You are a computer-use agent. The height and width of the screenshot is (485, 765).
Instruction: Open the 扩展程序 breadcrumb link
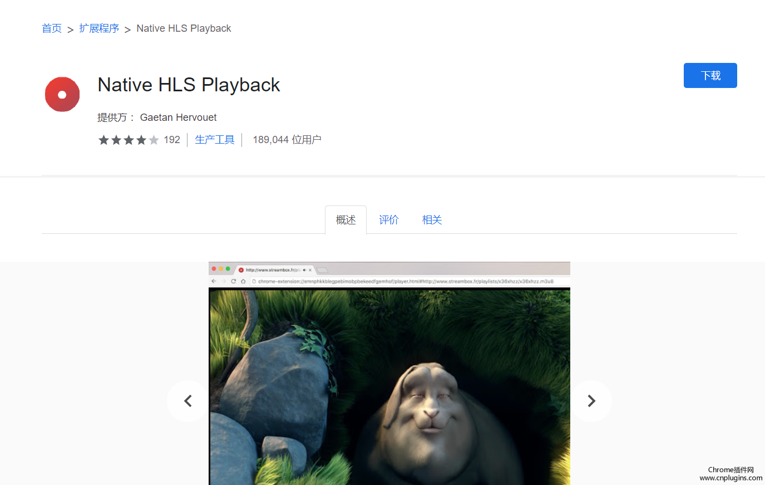tap(99, 28)
